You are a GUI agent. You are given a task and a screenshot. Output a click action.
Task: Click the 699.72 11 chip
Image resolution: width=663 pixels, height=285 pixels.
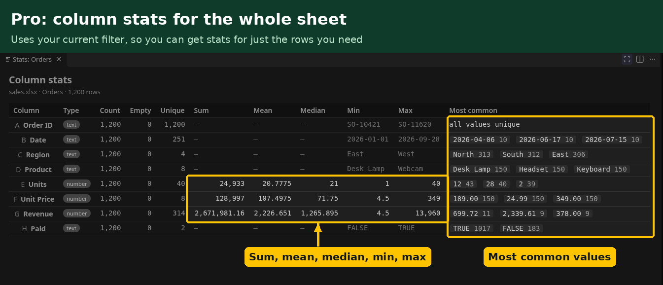472,214
